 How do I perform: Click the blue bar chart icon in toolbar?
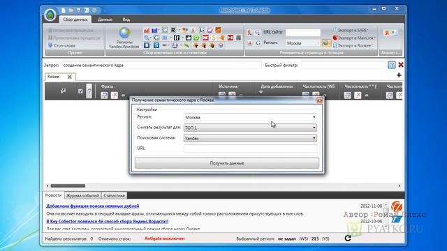pos(154,30)
